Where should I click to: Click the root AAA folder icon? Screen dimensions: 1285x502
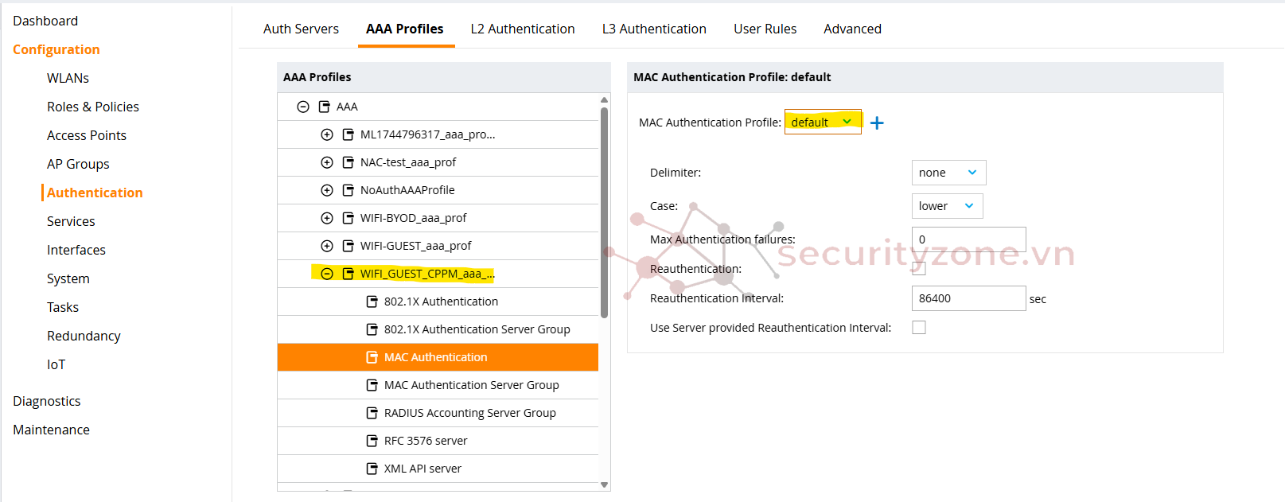(x=324, y=107)
